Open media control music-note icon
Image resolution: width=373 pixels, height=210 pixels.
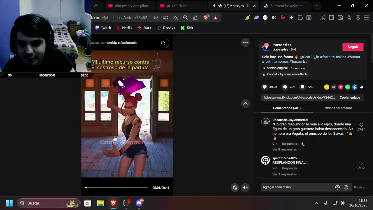[x=323, y=17]
